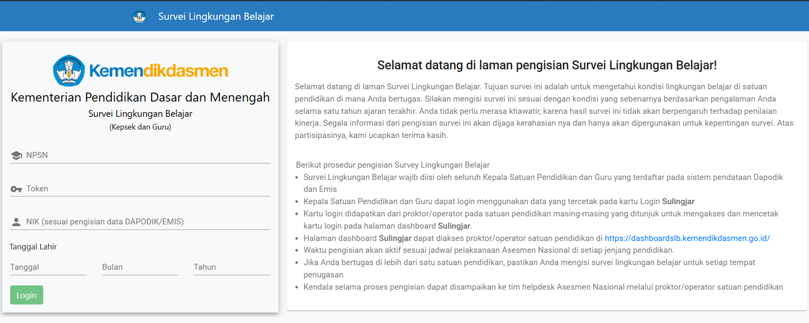Click "Berikut prosedur pengisian Survey Lingkungan Belajar" text
This screenshot has width=809, height=323.
tap(393, 165)
